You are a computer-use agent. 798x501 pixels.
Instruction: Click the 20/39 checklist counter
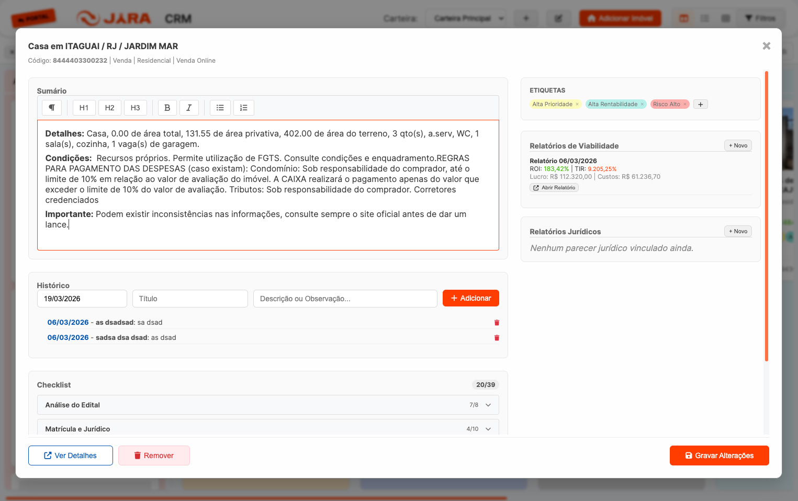coord(486,384)
